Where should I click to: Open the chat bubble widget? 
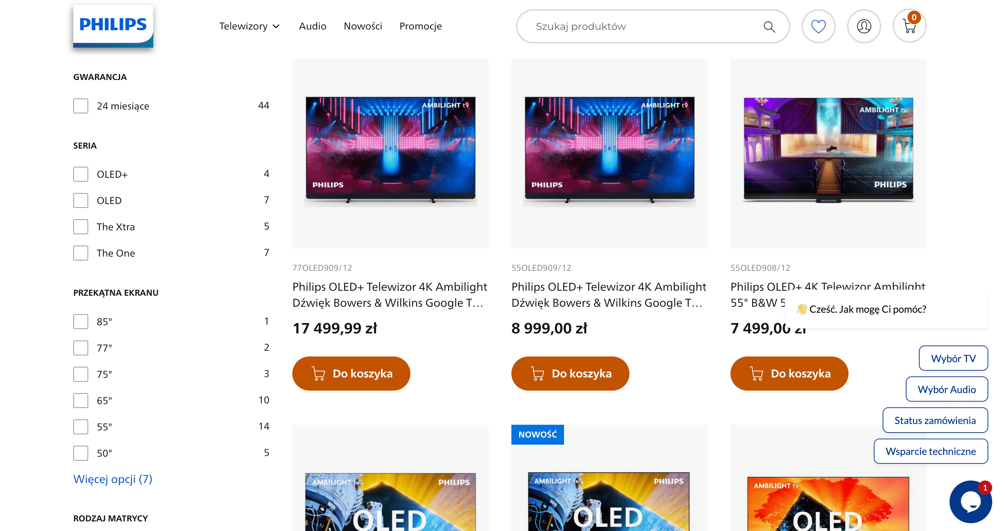(x=970, y=502)
